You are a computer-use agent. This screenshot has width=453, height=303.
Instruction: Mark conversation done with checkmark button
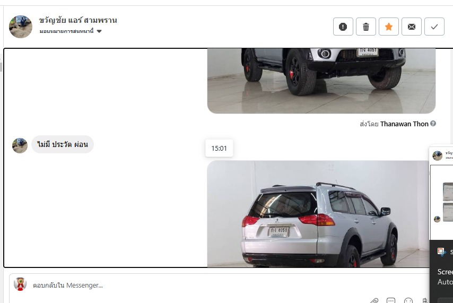coord(434,27)
